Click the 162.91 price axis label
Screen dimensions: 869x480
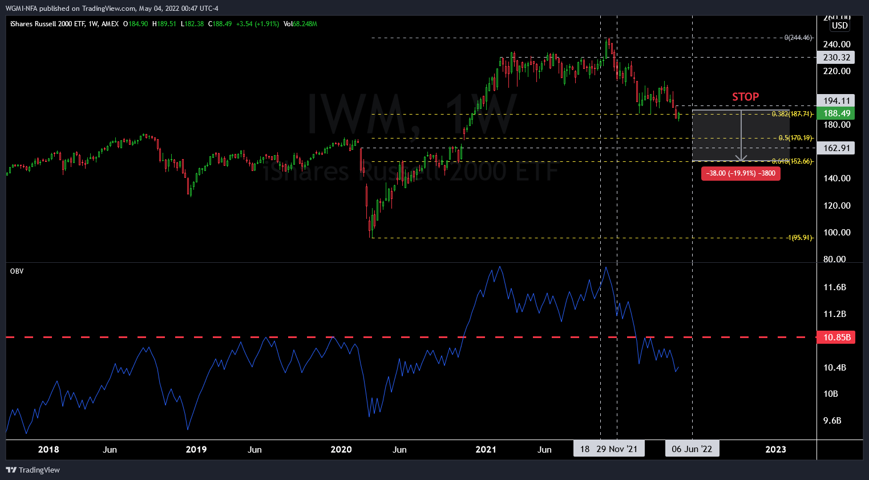[x=836, y=148]
